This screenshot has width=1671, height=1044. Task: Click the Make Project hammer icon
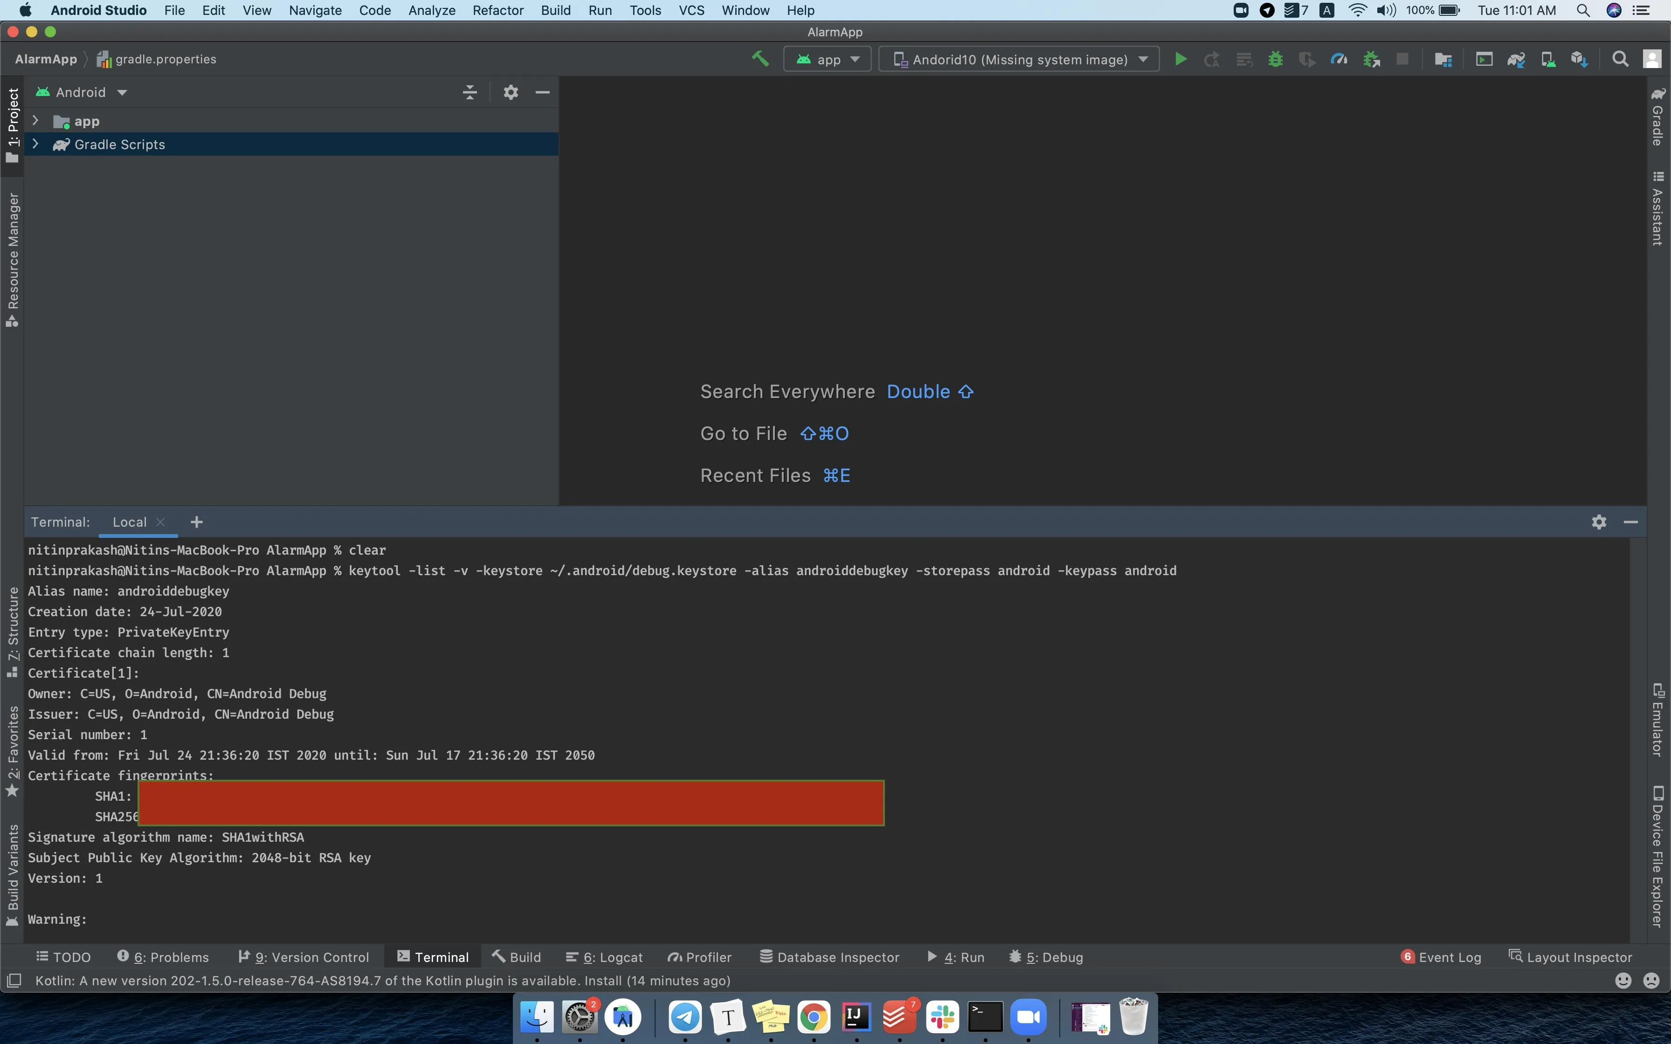click(760, 59)
